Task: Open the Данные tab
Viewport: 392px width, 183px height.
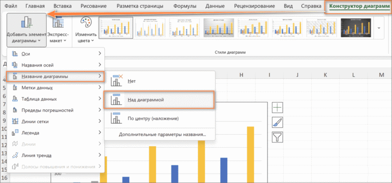Action: point(215,6)
